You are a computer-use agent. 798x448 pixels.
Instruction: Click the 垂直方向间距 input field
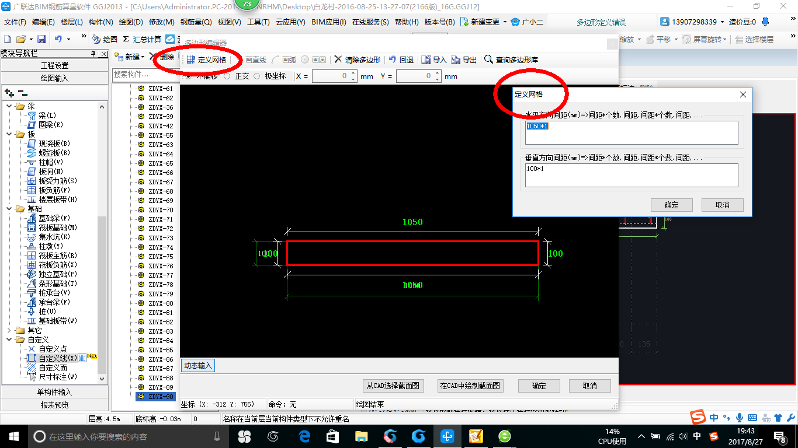632,175
